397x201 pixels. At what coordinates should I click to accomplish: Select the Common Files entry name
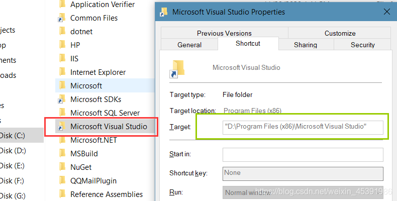tap(94, 18)
